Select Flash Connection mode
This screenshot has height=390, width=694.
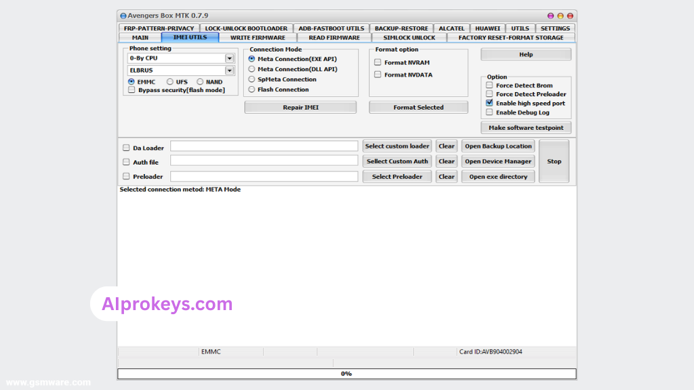point(252,89)
